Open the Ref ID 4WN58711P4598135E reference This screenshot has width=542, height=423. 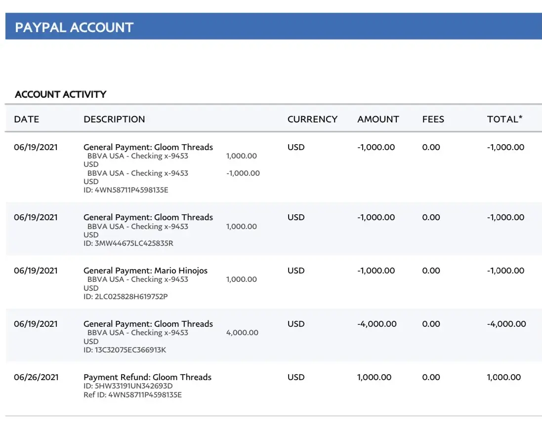(132, 395)
